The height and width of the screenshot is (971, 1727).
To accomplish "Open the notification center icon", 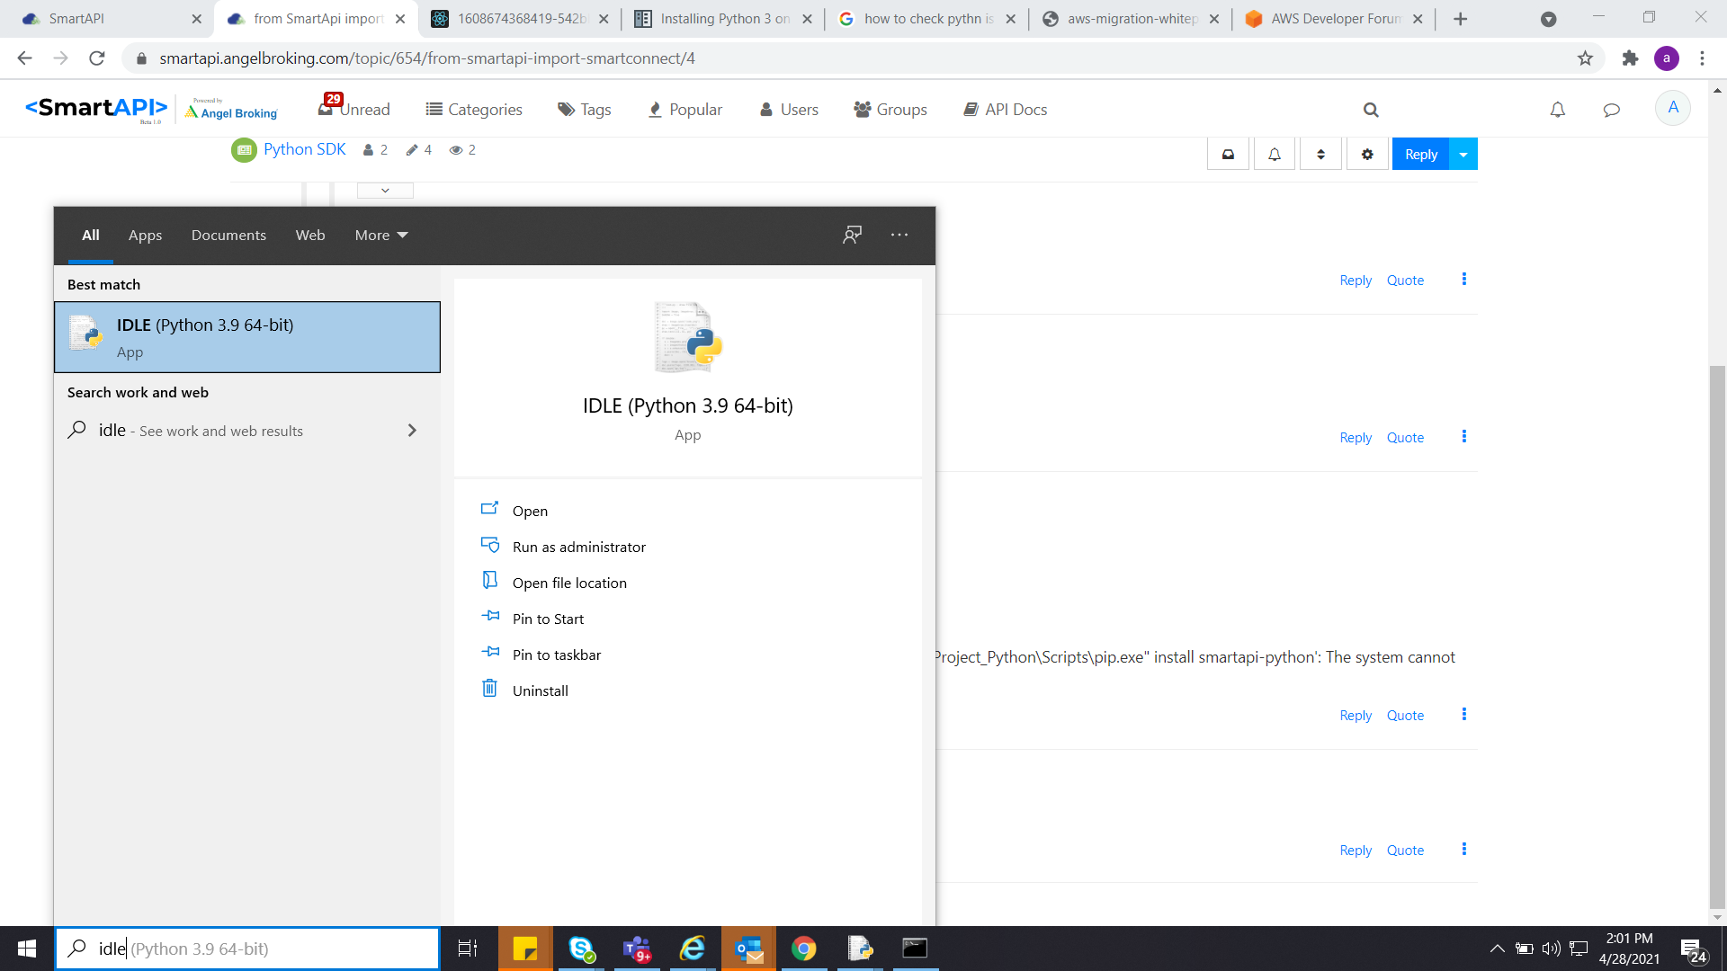I will [x=1694, y=949].
